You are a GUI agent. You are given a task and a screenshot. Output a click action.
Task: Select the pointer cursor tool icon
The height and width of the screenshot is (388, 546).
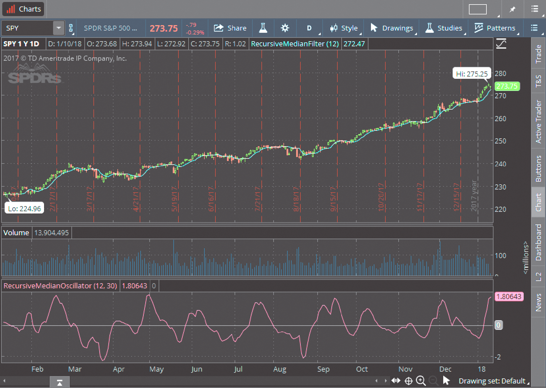pos(446,381)
